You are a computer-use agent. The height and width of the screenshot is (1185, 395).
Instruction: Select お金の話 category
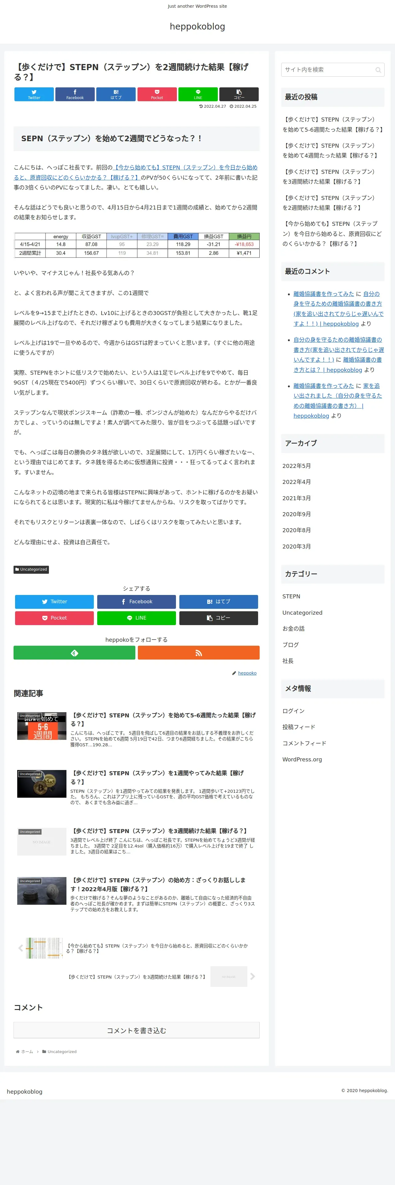[x=293, y=629]
